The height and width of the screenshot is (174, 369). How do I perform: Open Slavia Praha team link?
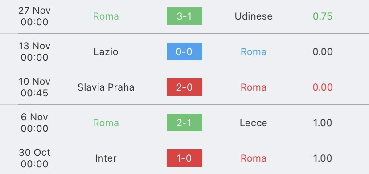tap(106, 87)
